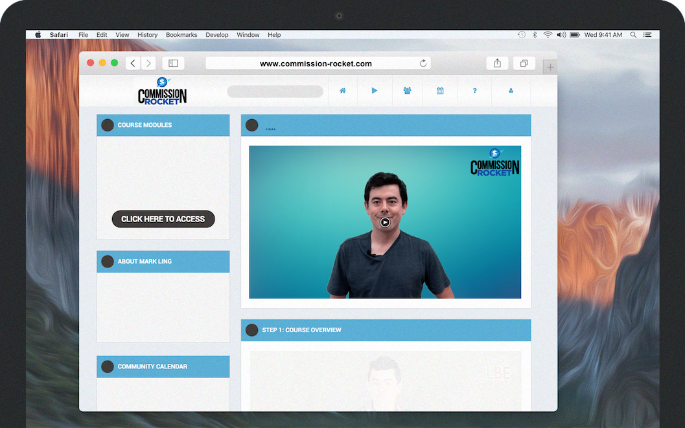Viewport: 685px width, 428px height.
Task: Open the History menu
Action: [147, 35]
